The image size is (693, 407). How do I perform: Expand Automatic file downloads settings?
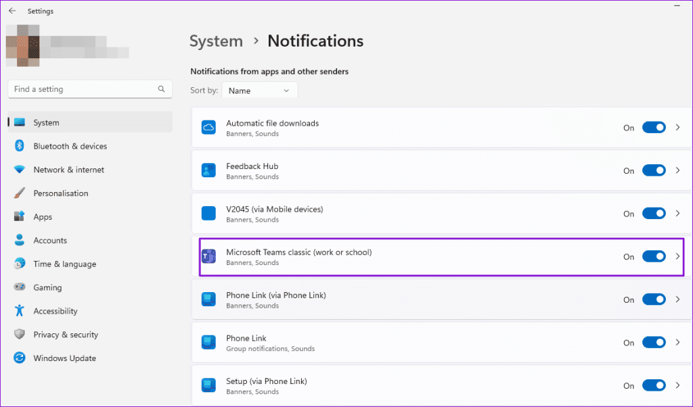point(677,127)
